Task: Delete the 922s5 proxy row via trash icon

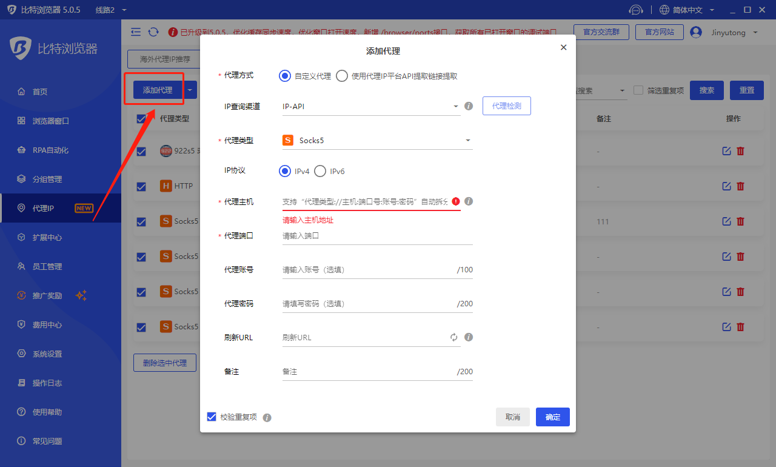Action: [740, 151]
